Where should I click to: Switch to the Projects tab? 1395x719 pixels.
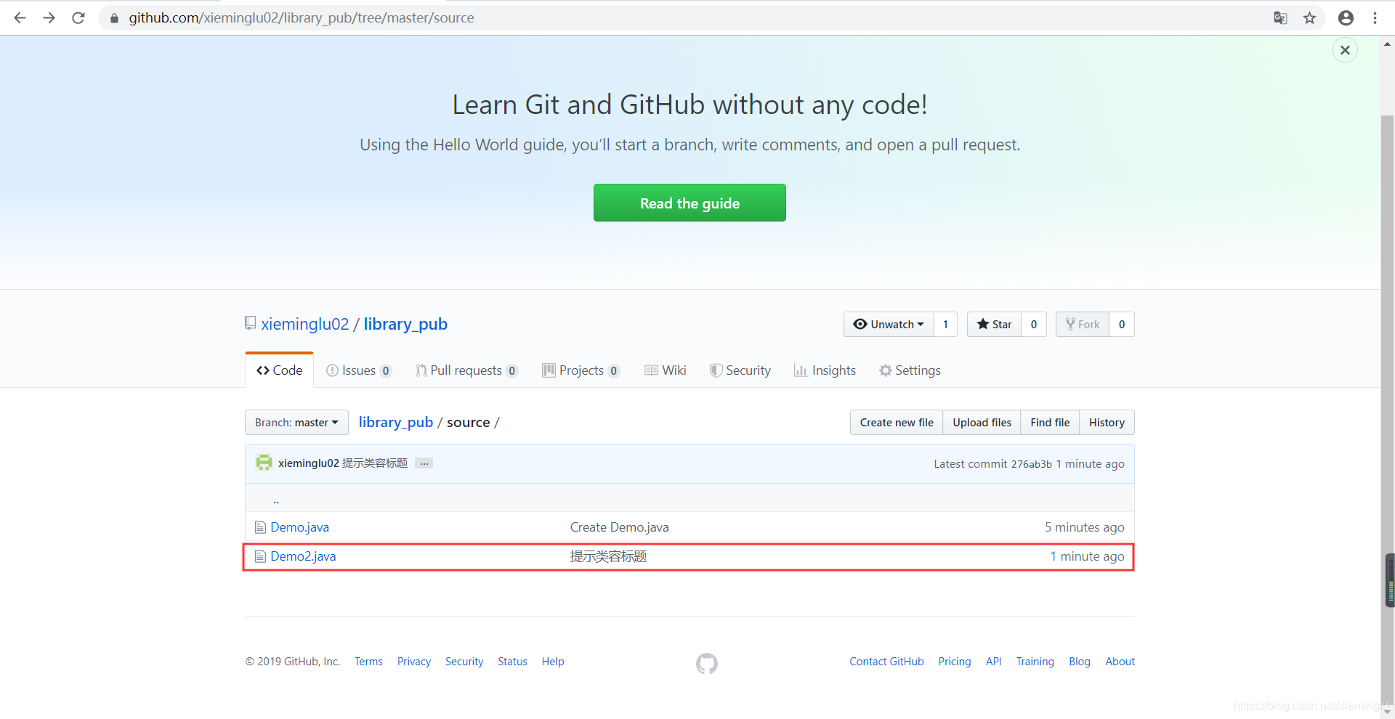pyautogui.click(x=581, y=370)
